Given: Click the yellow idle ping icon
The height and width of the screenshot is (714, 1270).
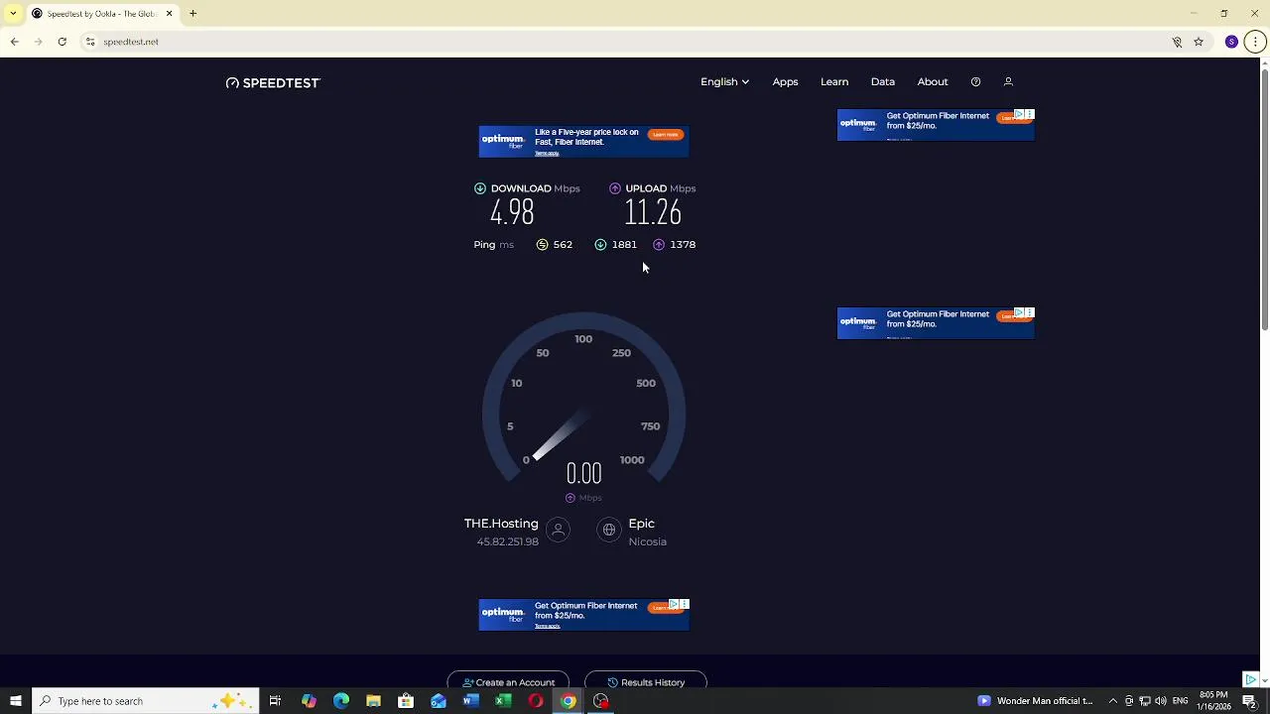Looking at the screenshot, I should (x=542, y=245).
